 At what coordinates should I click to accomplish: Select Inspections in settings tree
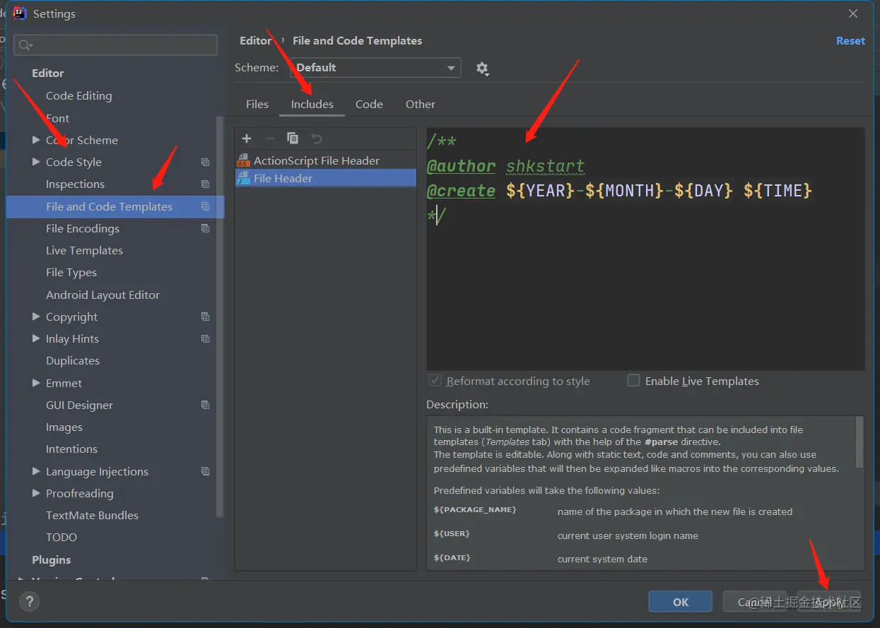(x=75, y=184)
